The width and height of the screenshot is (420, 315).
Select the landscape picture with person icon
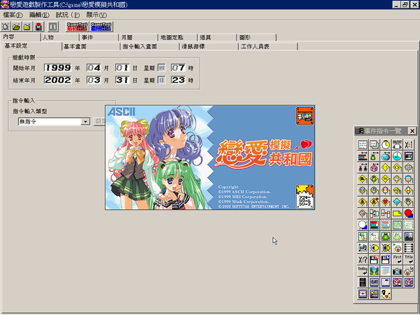point(409,237)
